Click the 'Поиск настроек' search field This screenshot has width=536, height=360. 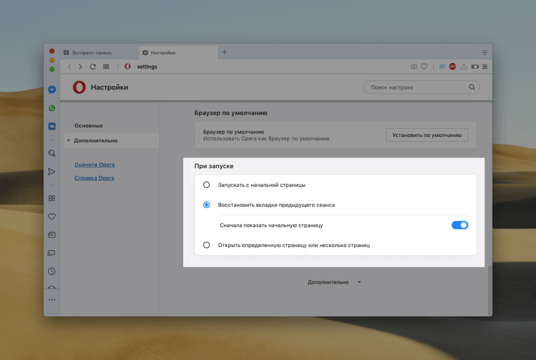(421, 87)
